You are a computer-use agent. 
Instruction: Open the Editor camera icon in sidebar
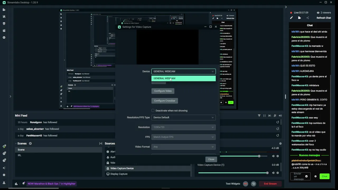pyautogui.click(x=4, y=10)
